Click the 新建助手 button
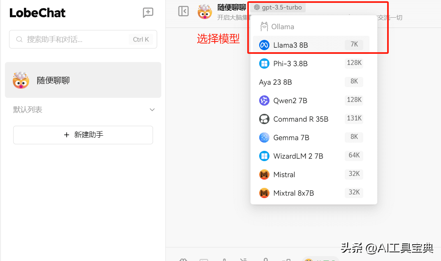 coord(83,135)
